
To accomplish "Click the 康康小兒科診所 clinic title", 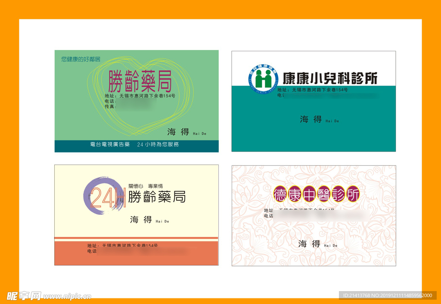I will [330, 78].
